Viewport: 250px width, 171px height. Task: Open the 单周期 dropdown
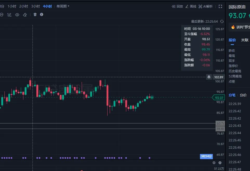point(63,6)
